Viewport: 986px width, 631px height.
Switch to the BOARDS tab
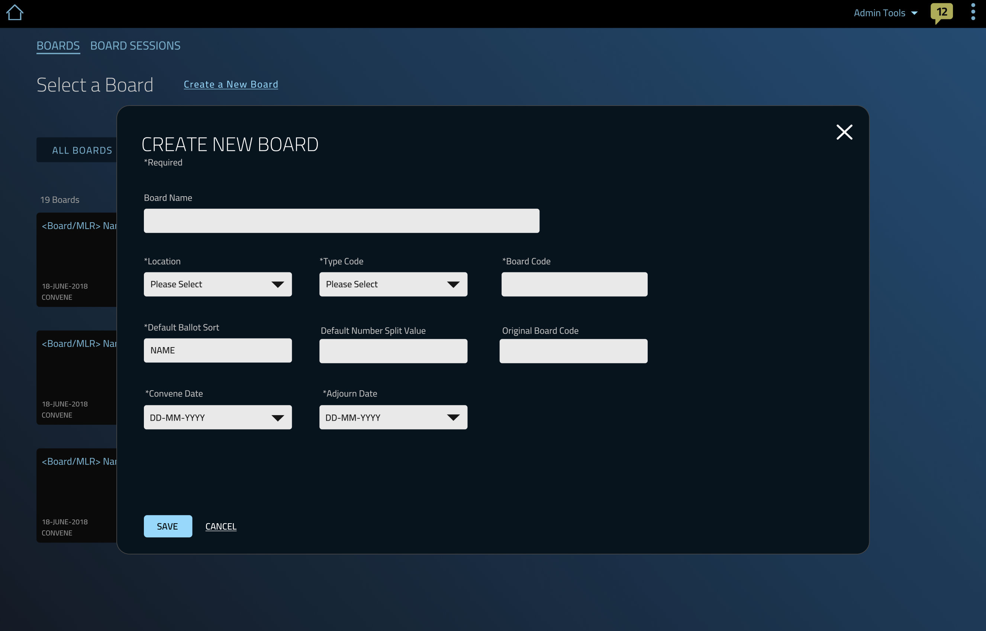click(58, 45)
